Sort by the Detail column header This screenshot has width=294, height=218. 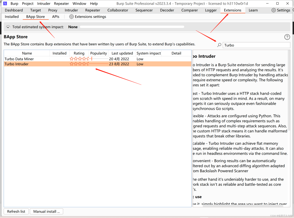point(176,53)
